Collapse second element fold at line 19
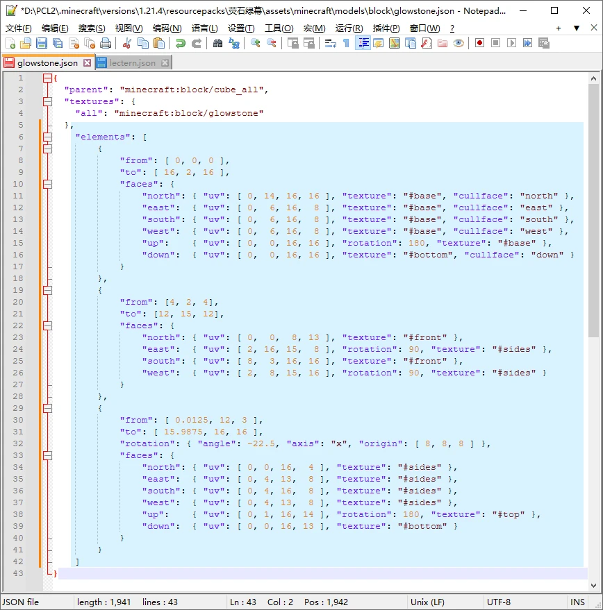This screenshot has width=603, height=610. pos(47,291)
